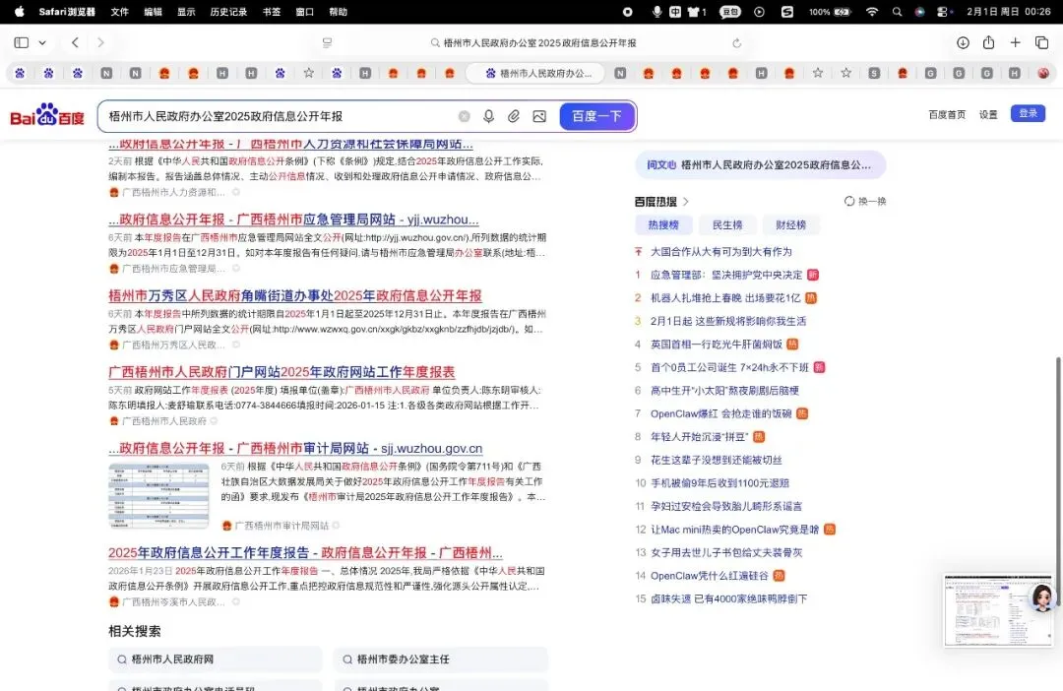Open a new tab with plus icon
Viewport: 1063px width, 691px height.
click(1015, 42)
